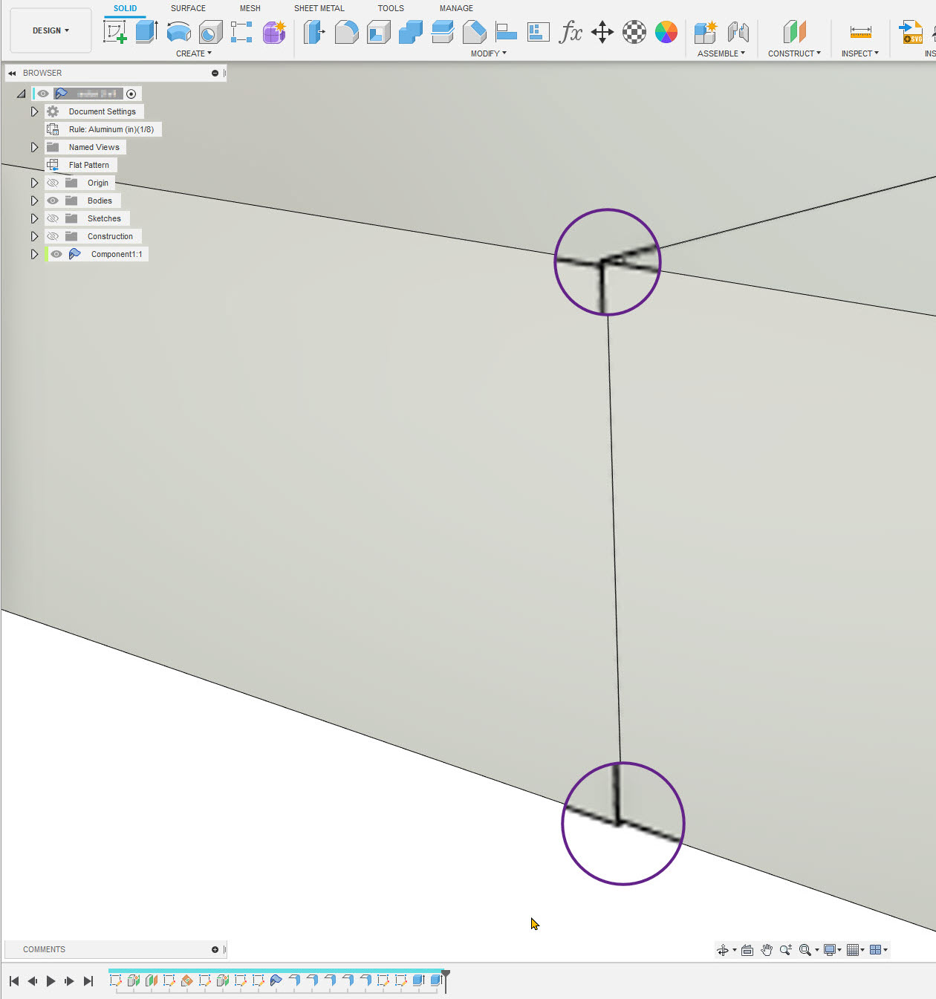The width and height of the screenshot is (936, 999).
Task: Expand the Sketches folder
Action: (x=34, y=218)
